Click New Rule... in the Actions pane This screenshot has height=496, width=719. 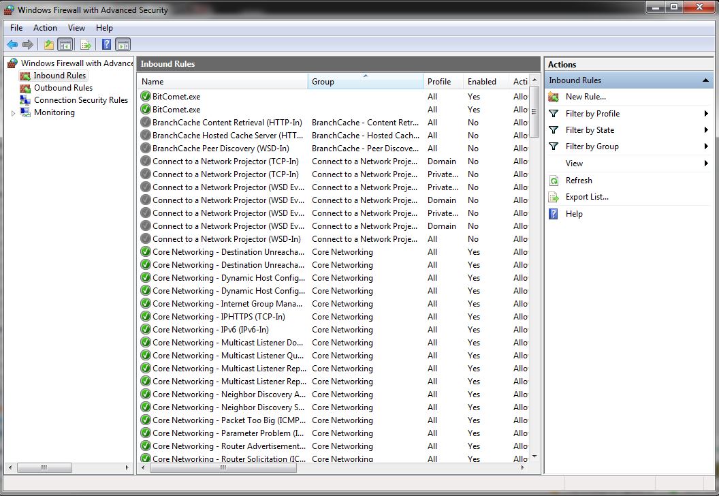586,97
